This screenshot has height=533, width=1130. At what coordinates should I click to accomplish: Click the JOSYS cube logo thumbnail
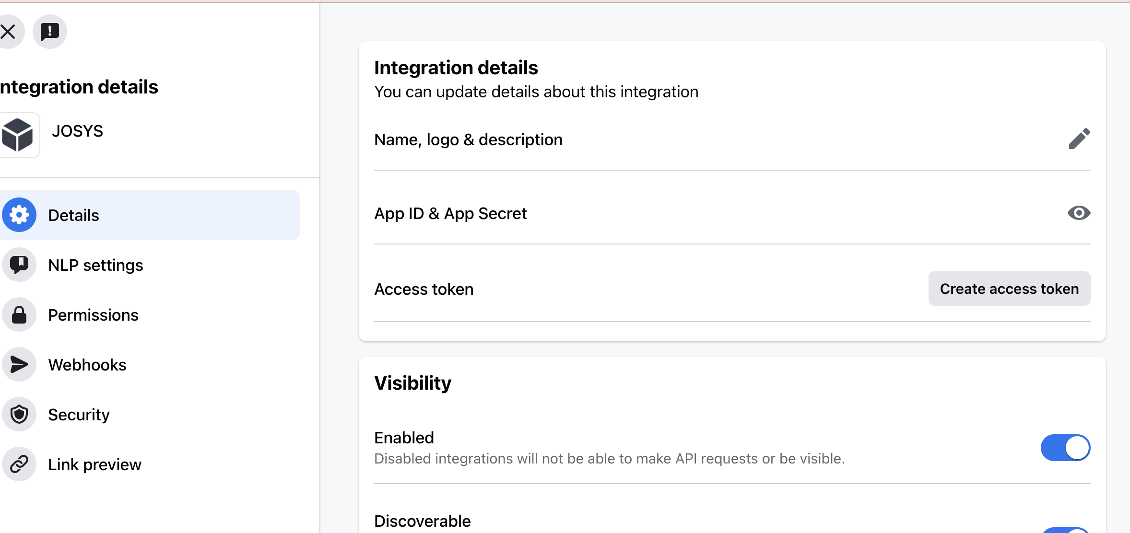pos(18,135)
